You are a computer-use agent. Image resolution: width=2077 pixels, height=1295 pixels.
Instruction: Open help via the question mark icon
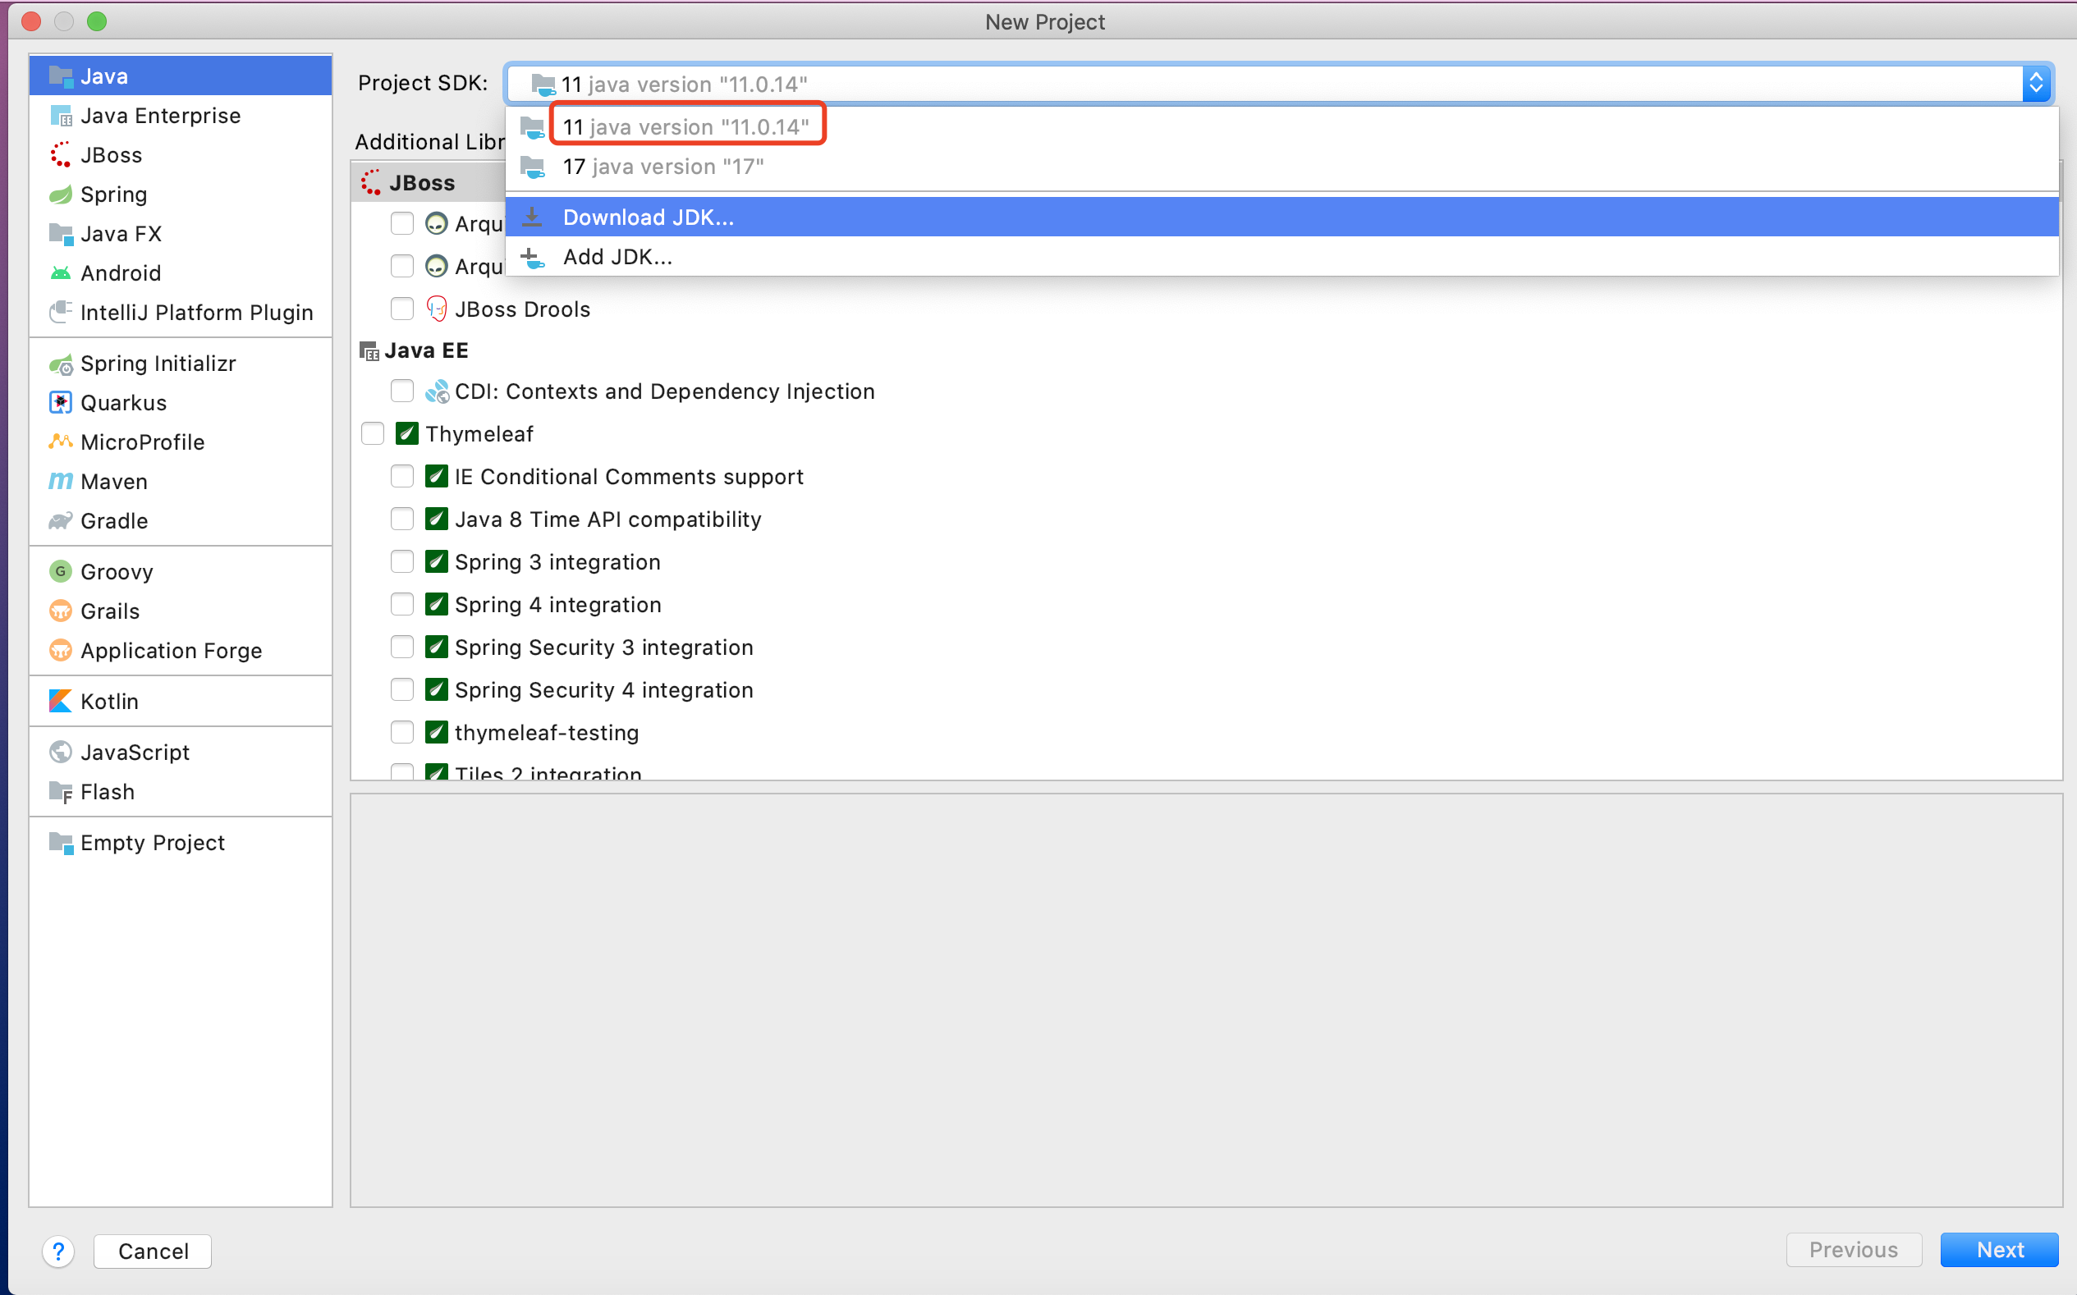tap(58, 1252)
